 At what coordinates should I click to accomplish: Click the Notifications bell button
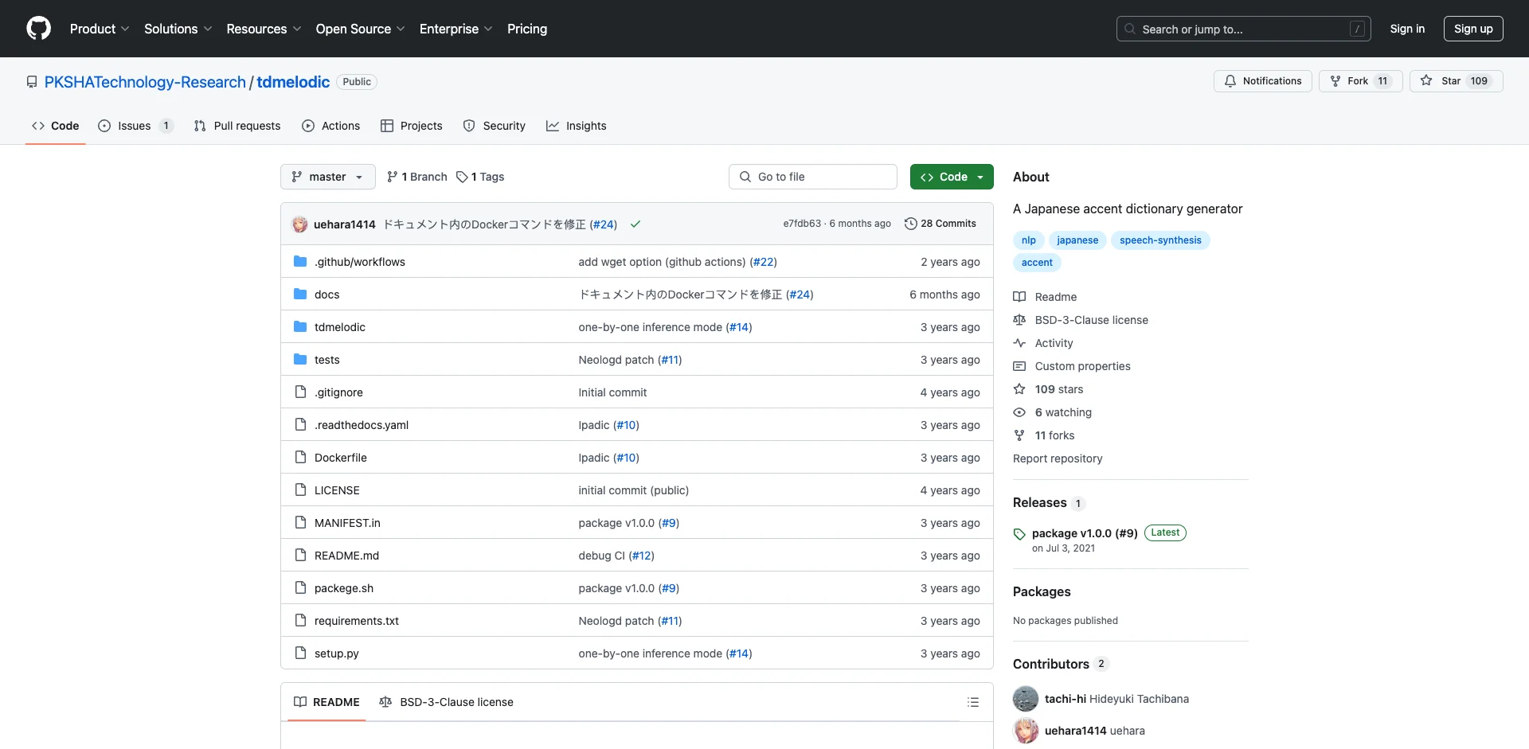[1262, 81]
